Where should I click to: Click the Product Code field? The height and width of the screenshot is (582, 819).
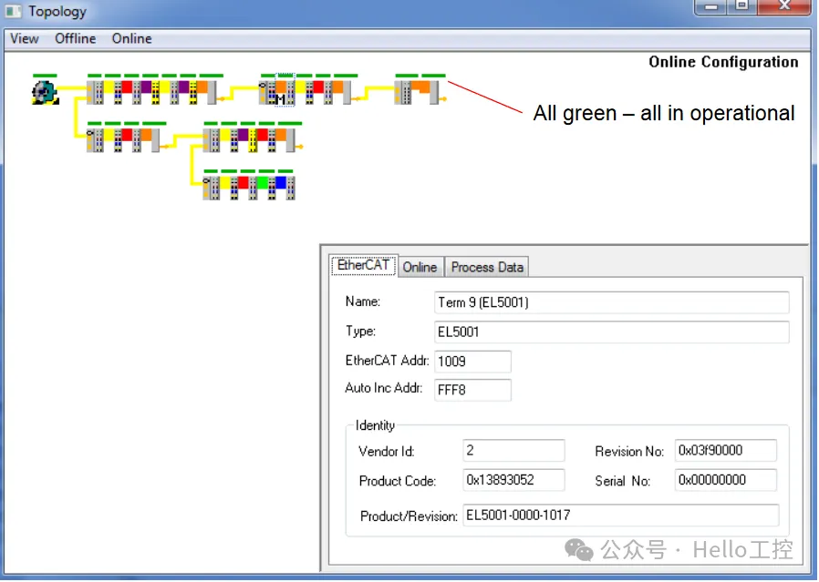coord(514,480)
